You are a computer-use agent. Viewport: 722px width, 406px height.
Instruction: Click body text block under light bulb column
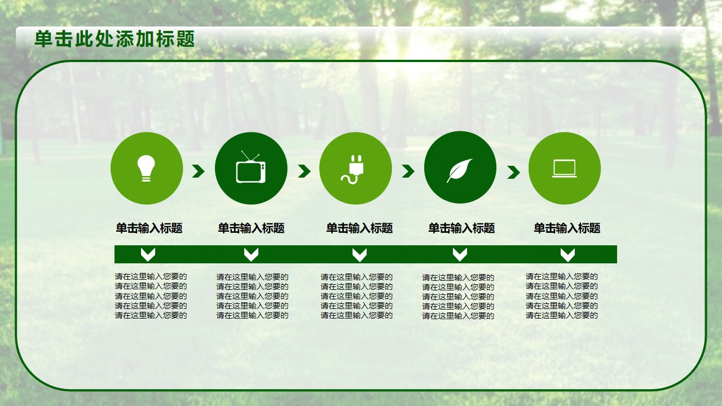pyautogui.click(x=151, y=296)
